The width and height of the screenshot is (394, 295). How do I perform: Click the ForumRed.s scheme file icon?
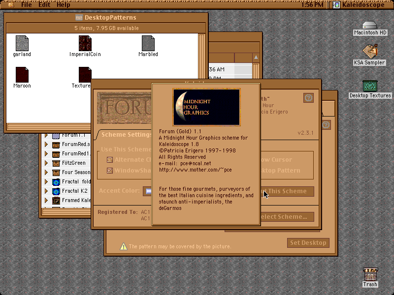[56, 145]
